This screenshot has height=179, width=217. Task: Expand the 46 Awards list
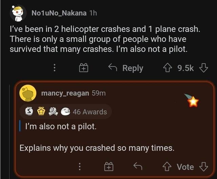point(90,112)
